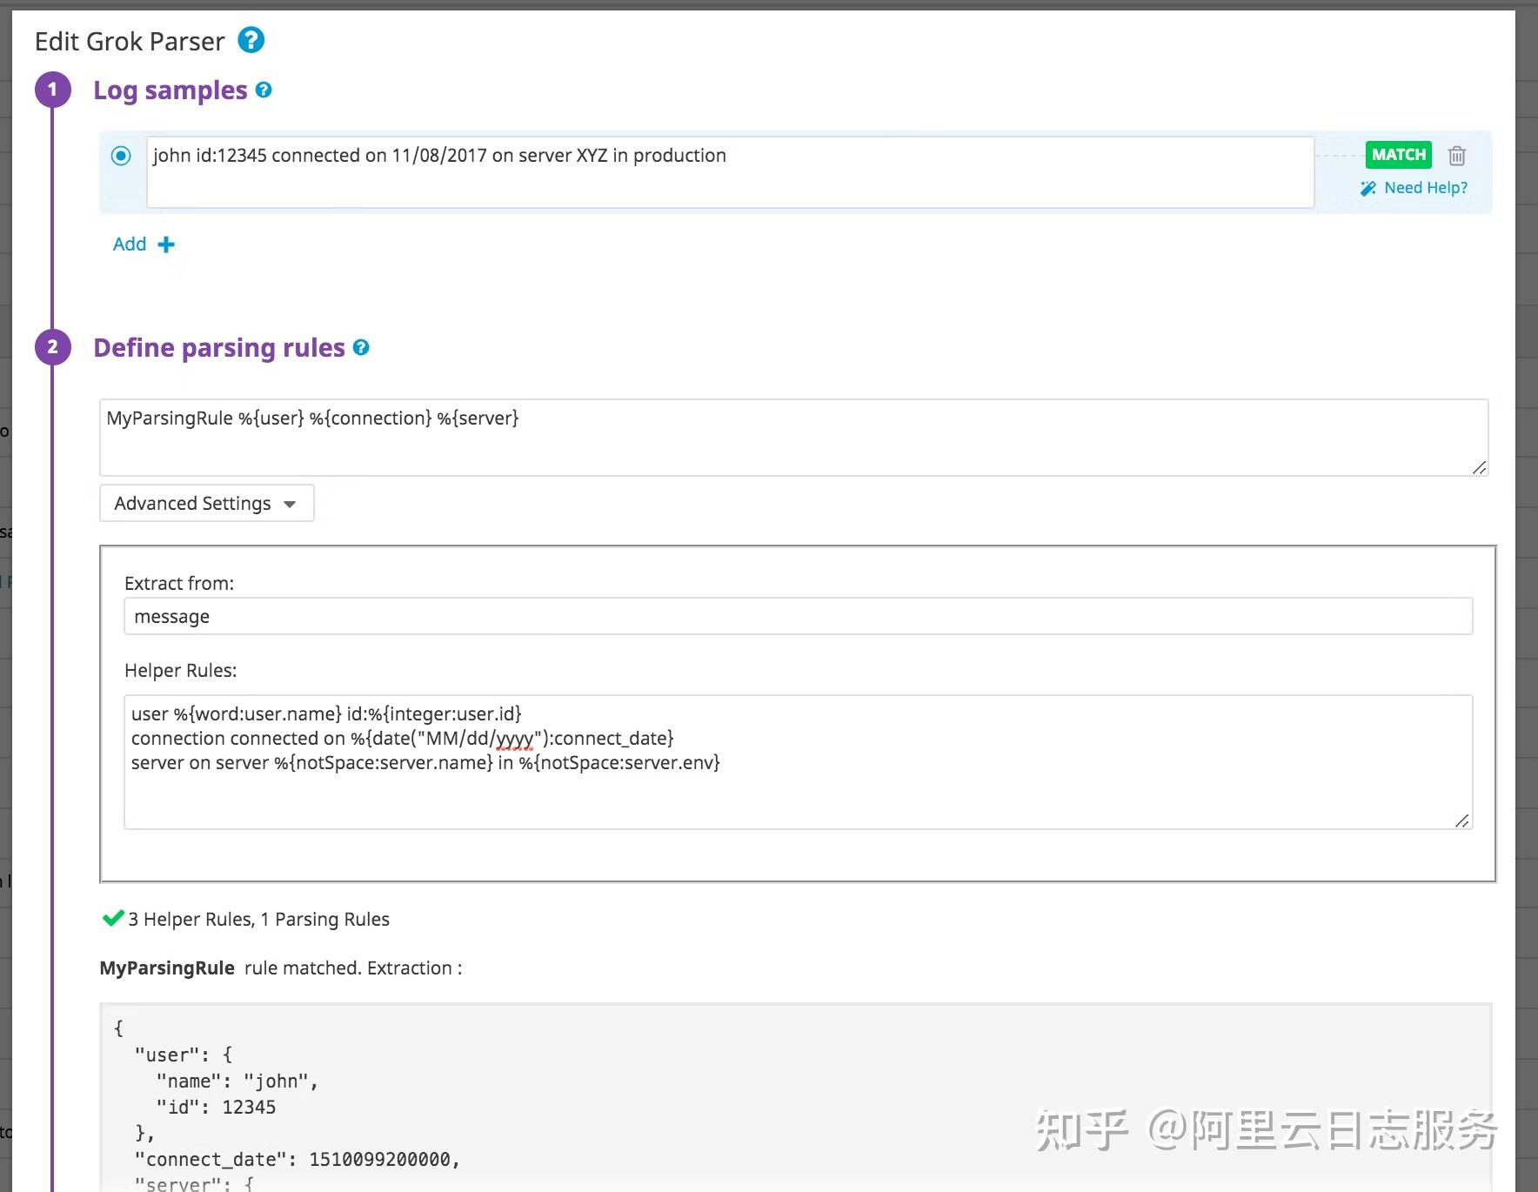Click the Log samples help icon
The width and height of the screenshot is (1538, 1192).
(264, 90)
